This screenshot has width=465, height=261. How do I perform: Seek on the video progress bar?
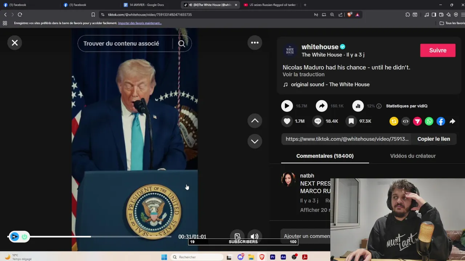point(89,237)
